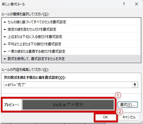Select rule '数式を使用して、書式設定するセルを決定'
This screenshot has width=143, height=124.
point(71,59)
